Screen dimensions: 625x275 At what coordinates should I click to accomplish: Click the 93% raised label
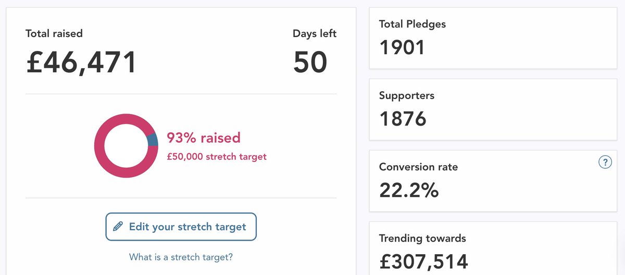pos(204,137)
